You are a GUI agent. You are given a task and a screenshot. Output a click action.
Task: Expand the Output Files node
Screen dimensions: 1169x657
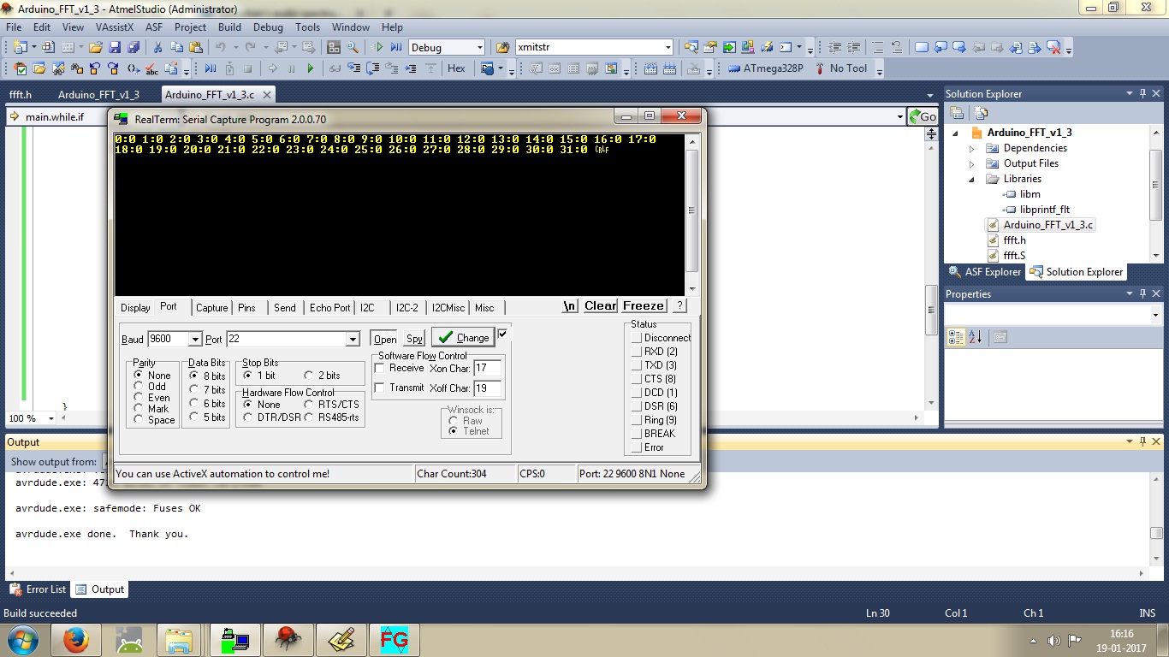(971, 163)
